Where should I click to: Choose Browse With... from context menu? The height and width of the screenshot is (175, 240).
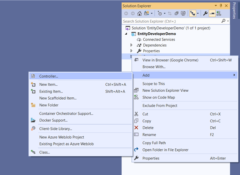[185, 67]
